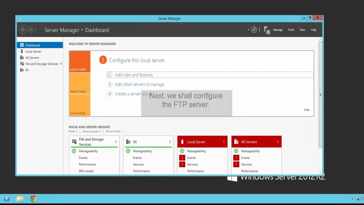Click the IIS tile header icon
364x205 pixels.
pos(128,142)
